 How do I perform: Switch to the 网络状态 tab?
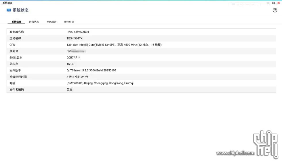(x=34, y=22)
